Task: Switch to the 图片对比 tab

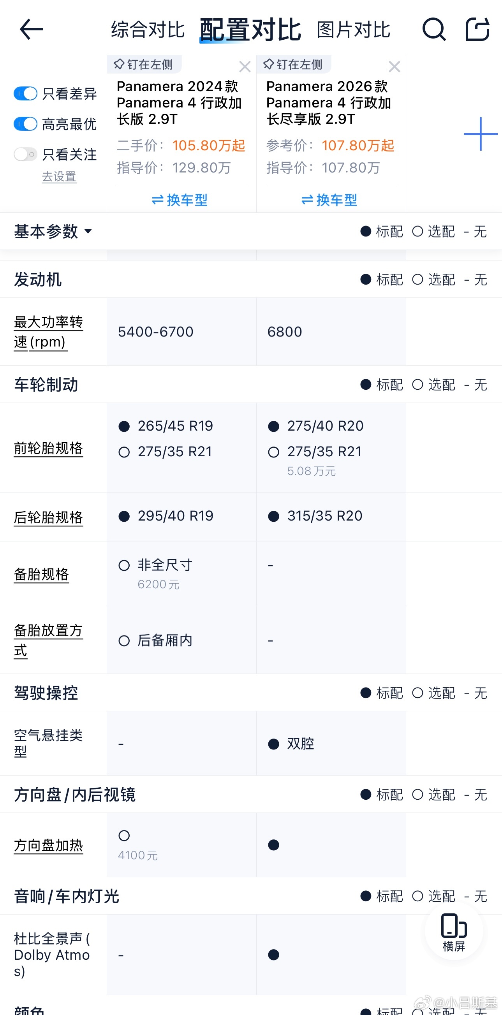Action: [x=354, y=30]
